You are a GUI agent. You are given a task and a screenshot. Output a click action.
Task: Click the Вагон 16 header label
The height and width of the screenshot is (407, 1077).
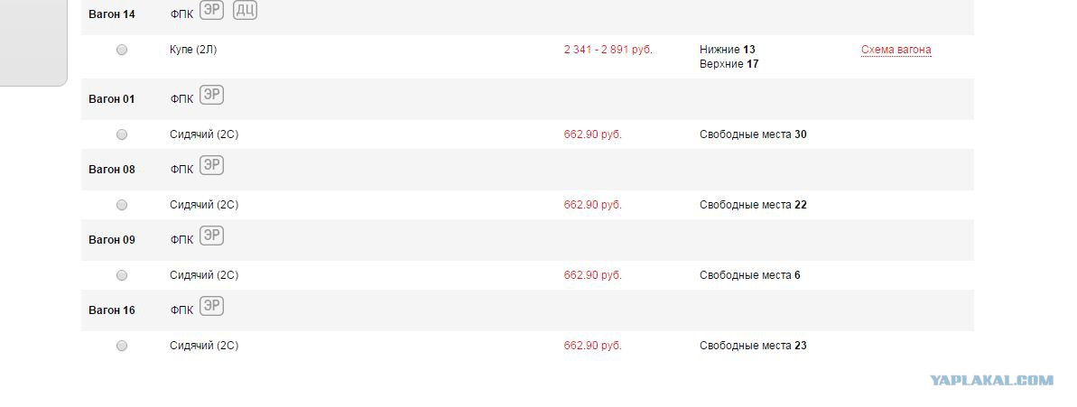[x=112, y=310]
